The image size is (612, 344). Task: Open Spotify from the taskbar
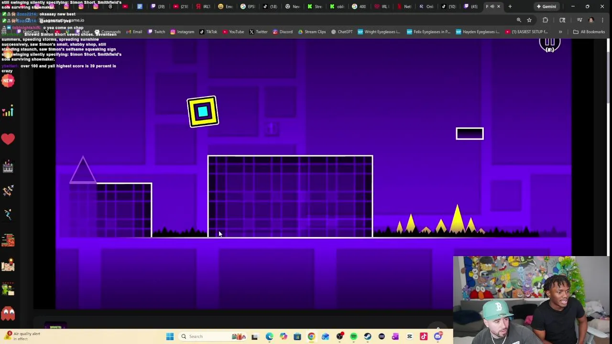point(353,336)
